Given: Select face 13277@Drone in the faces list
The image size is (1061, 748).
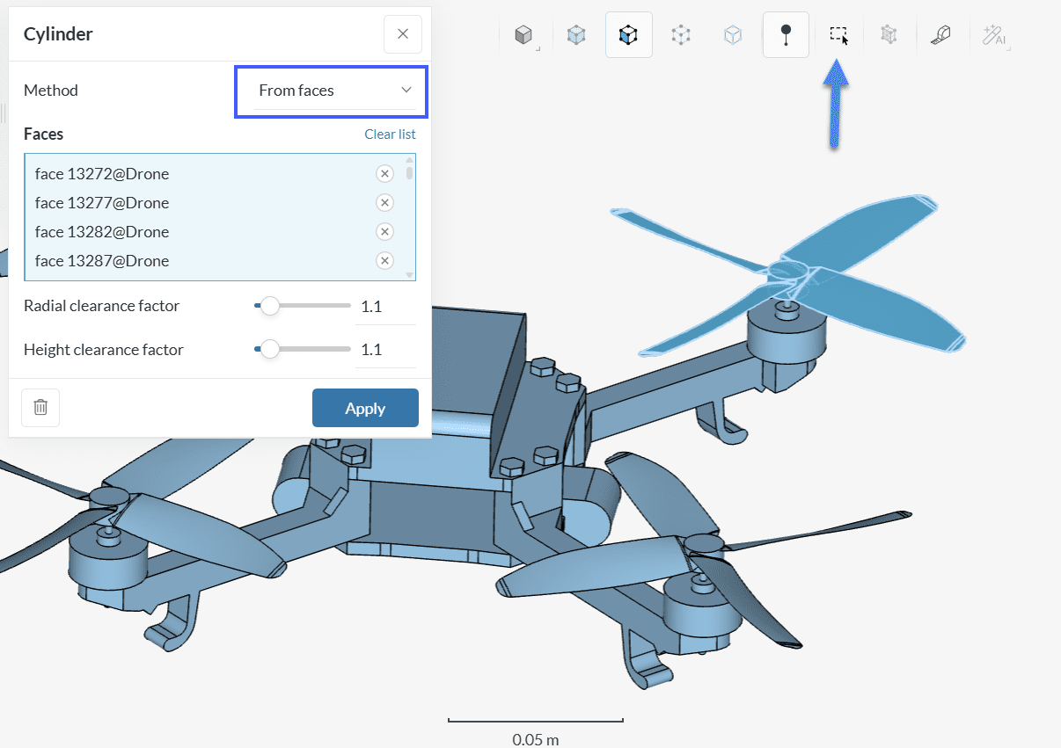Looking at the screenshot, I should [x=102, y=203].
